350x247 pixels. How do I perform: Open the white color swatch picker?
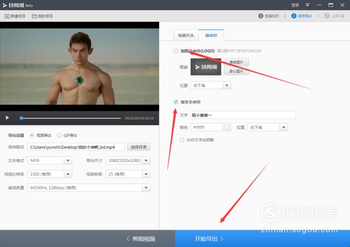[x=227, y=128]
